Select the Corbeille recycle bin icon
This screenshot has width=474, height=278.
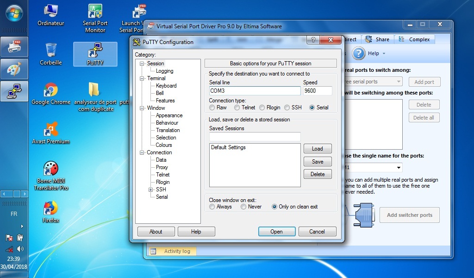point(51,54)
